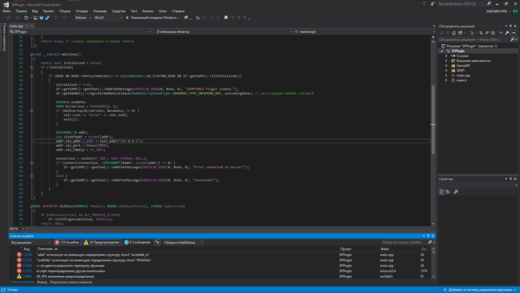
Task: Click the notifications filter flag icon
Action: click(424, 4)
